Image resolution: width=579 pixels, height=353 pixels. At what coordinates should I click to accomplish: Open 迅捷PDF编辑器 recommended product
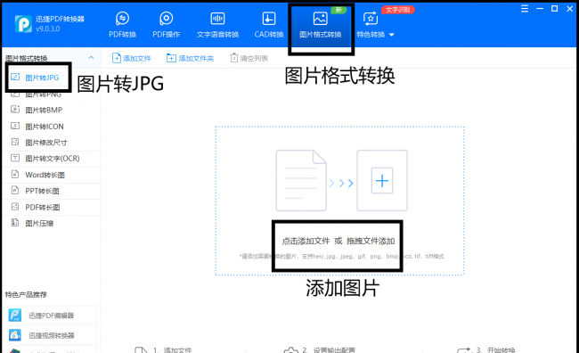[x=52, y=316]
